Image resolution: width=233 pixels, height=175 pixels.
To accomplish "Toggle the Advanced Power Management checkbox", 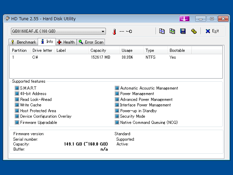I will point(117,100).
